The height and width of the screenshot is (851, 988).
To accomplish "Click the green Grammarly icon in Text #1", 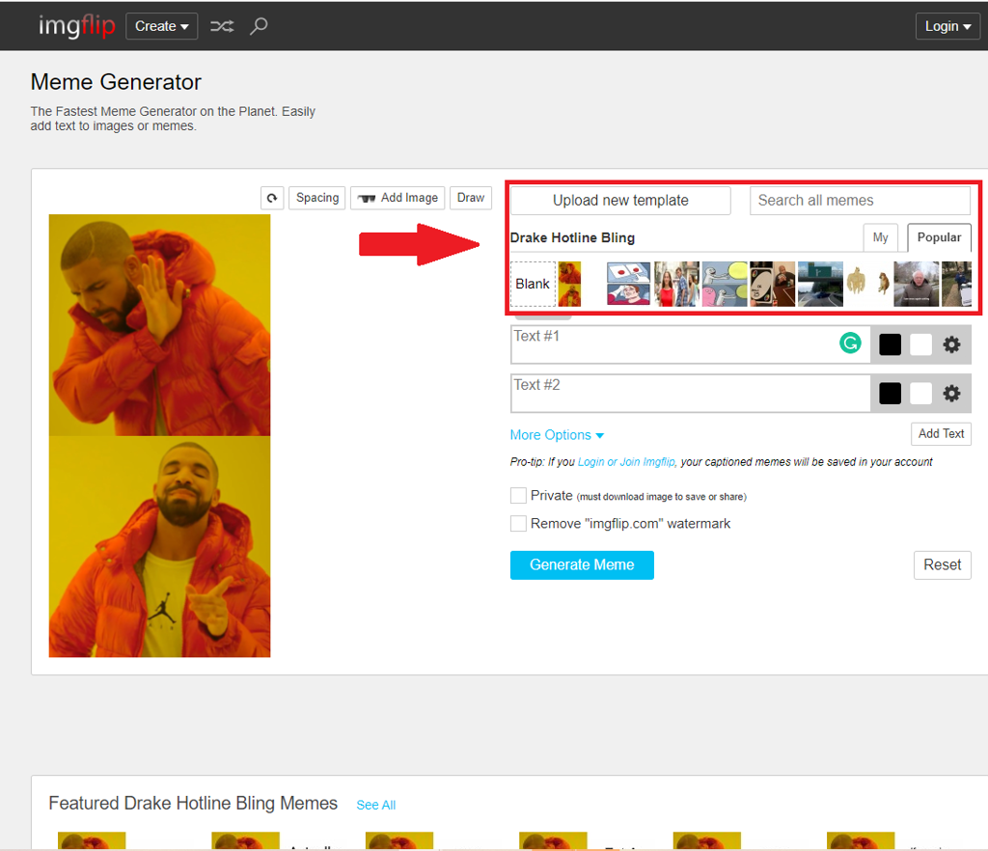I will coord(850,343).
